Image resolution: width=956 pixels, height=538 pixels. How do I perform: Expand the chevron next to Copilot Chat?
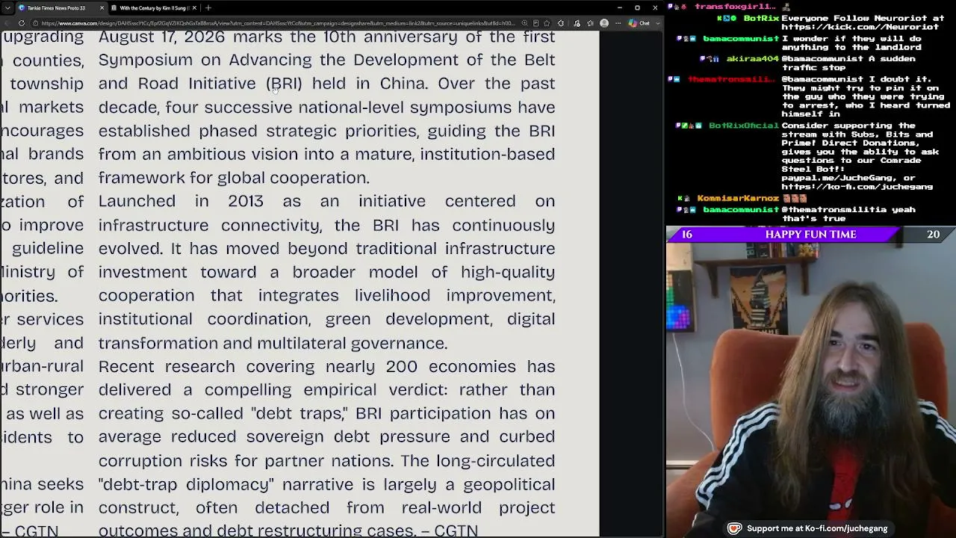pyautogui.click(x=657, y=23)
